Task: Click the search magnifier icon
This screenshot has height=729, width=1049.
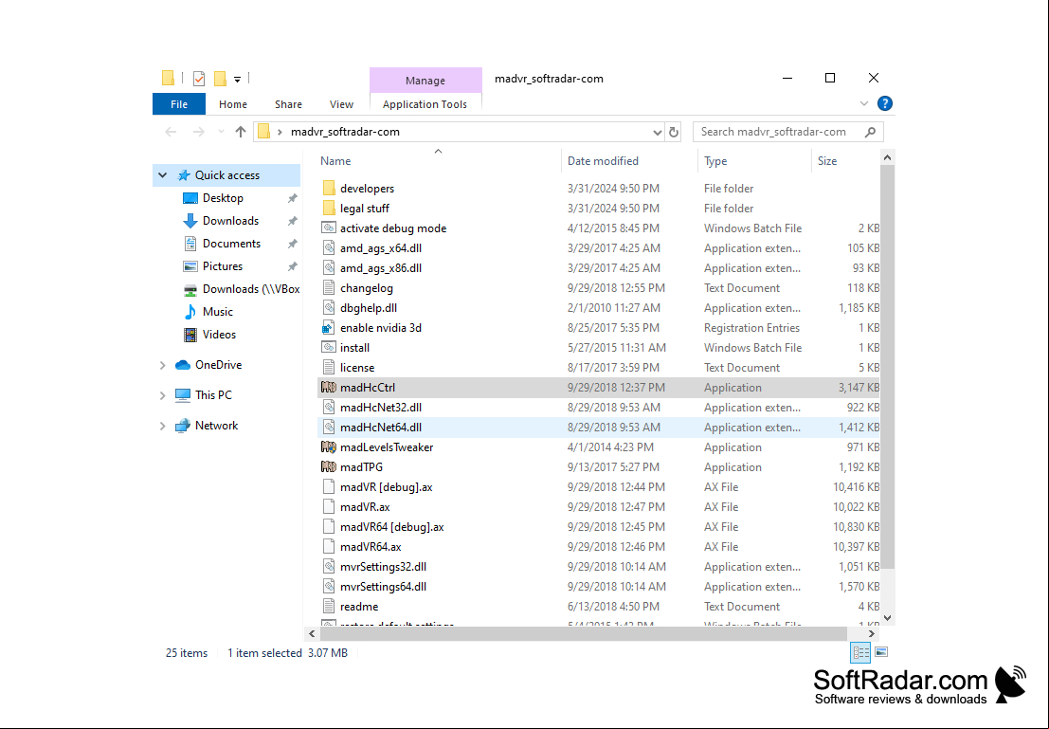Action: tap(870, 132)
